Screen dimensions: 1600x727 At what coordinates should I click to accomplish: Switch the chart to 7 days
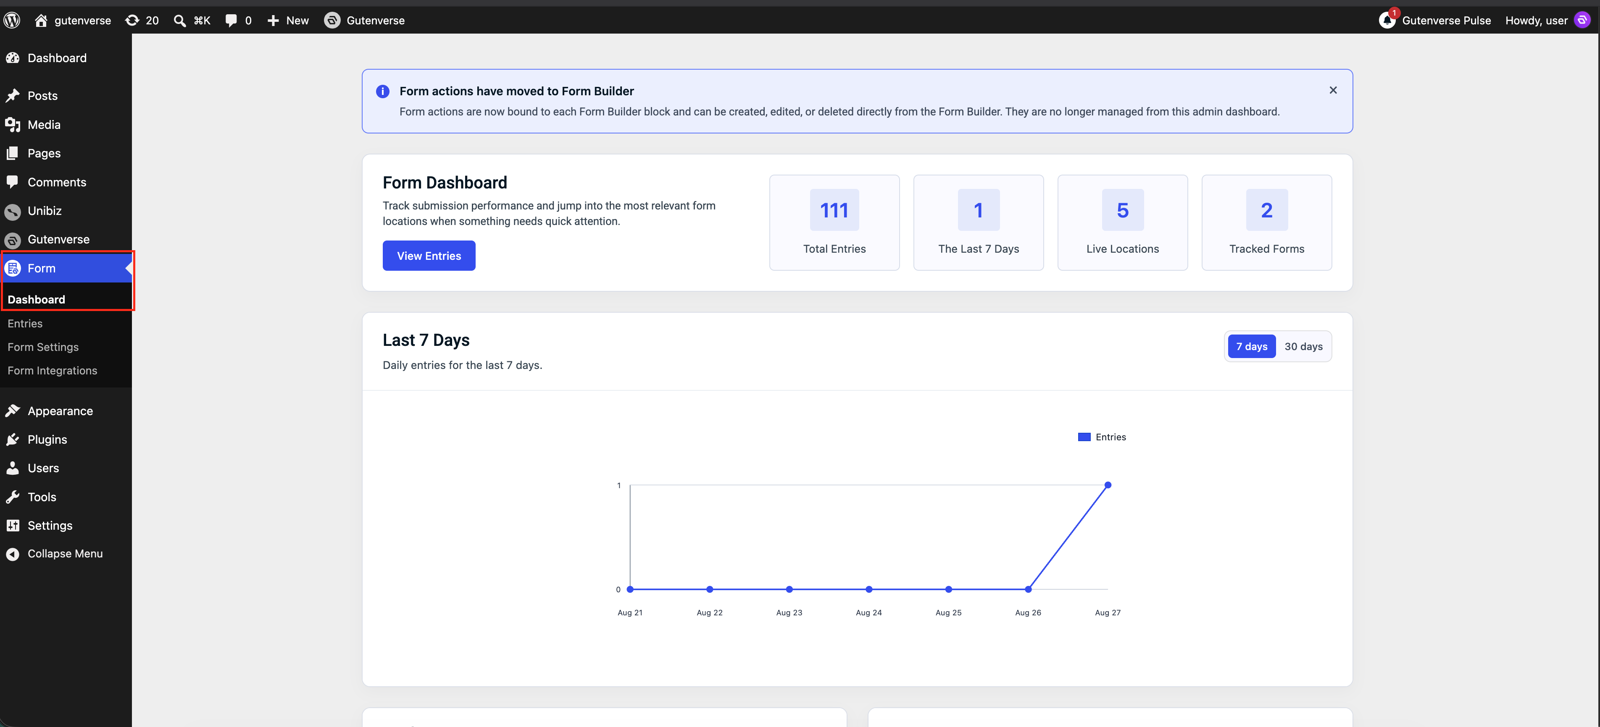click(1252, 346)
